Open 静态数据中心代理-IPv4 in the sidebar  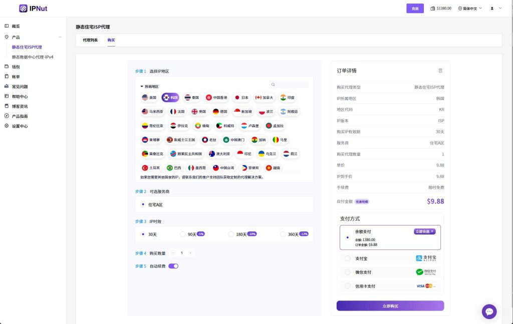33,57
